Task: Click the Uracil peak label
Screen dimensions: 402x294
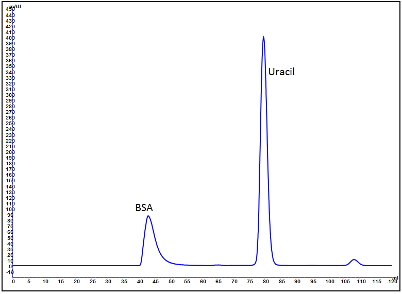Action: pyautogui.click(x=281, y=72)
